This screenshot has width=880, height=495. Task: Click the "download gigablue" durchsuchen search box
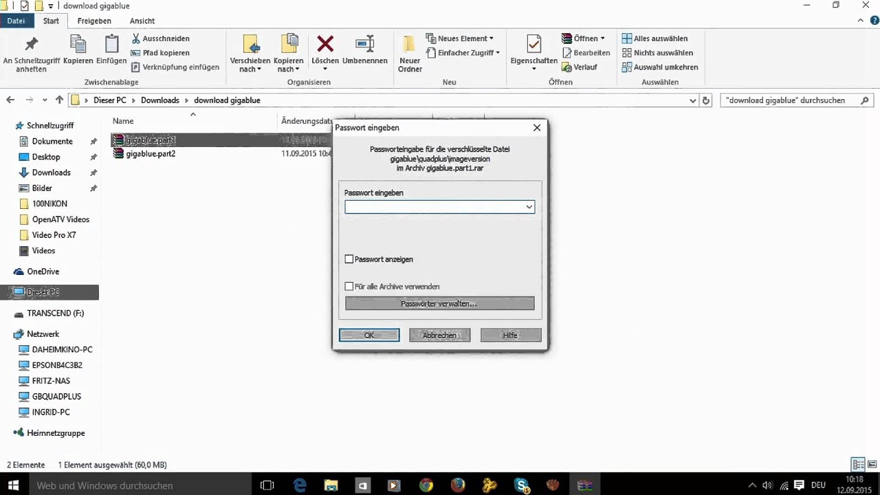797,100
